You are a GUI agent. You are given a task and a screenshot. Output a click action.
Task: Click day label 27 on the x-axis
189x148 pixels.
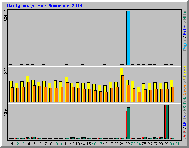point(155,144)
